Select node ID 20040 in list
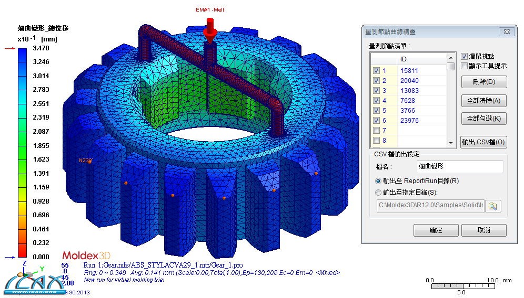Viewport: 524px width, 298px height. [409, 81]
